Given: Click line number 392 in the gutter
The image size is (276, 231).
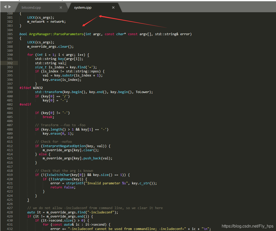Looking at the screenshot, I should click(x=10, y=63).
